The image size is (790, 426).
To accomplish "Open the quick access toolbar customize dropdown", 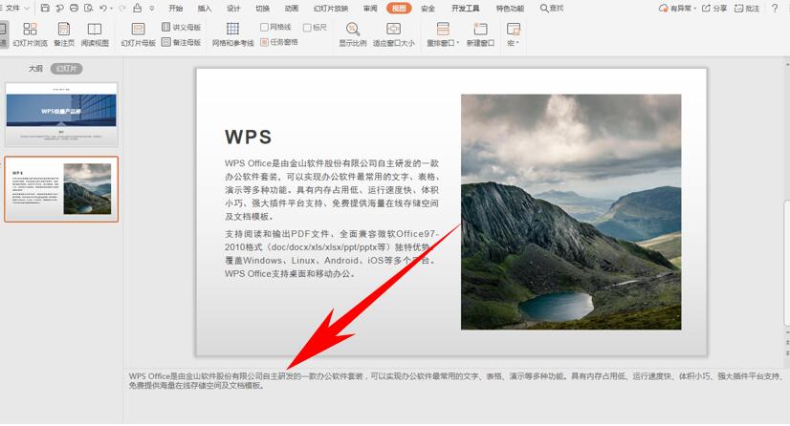I will [152, 9].
